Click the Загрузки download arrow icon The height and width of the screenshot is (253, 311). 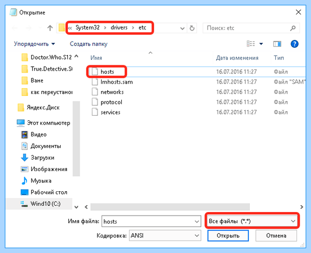pos(24,158)
